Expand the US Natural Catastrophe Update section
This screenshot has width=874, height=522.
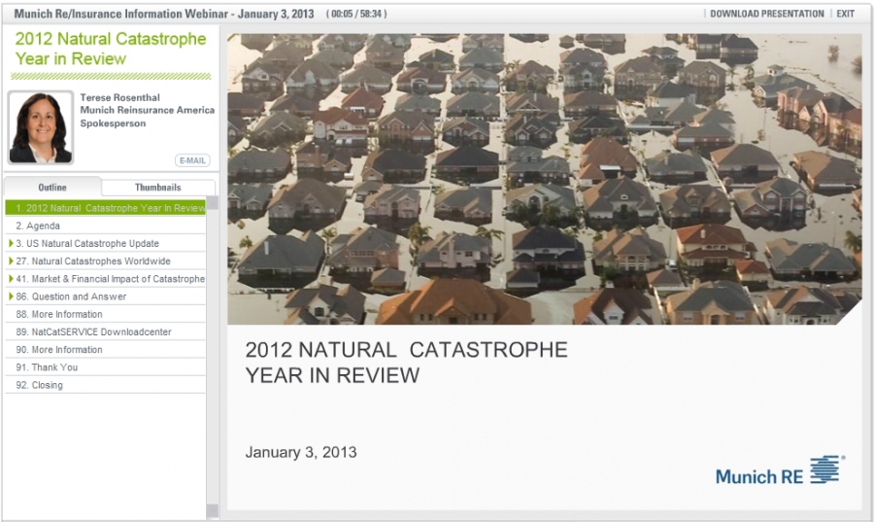(11, 243)
